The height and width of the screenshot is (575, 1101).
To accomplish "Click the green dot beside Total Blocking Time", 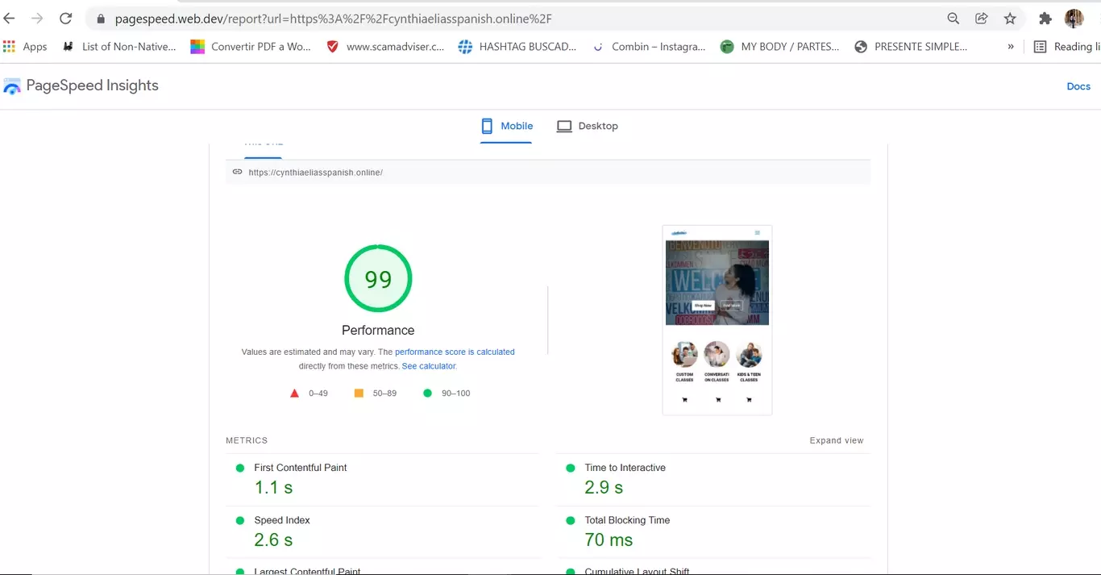I will tap(571, 520).
